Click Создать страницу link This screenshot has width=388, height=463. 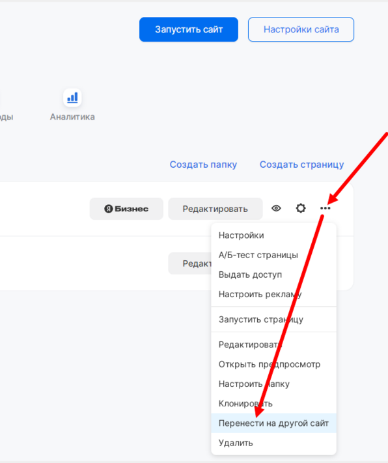(301, 165)
